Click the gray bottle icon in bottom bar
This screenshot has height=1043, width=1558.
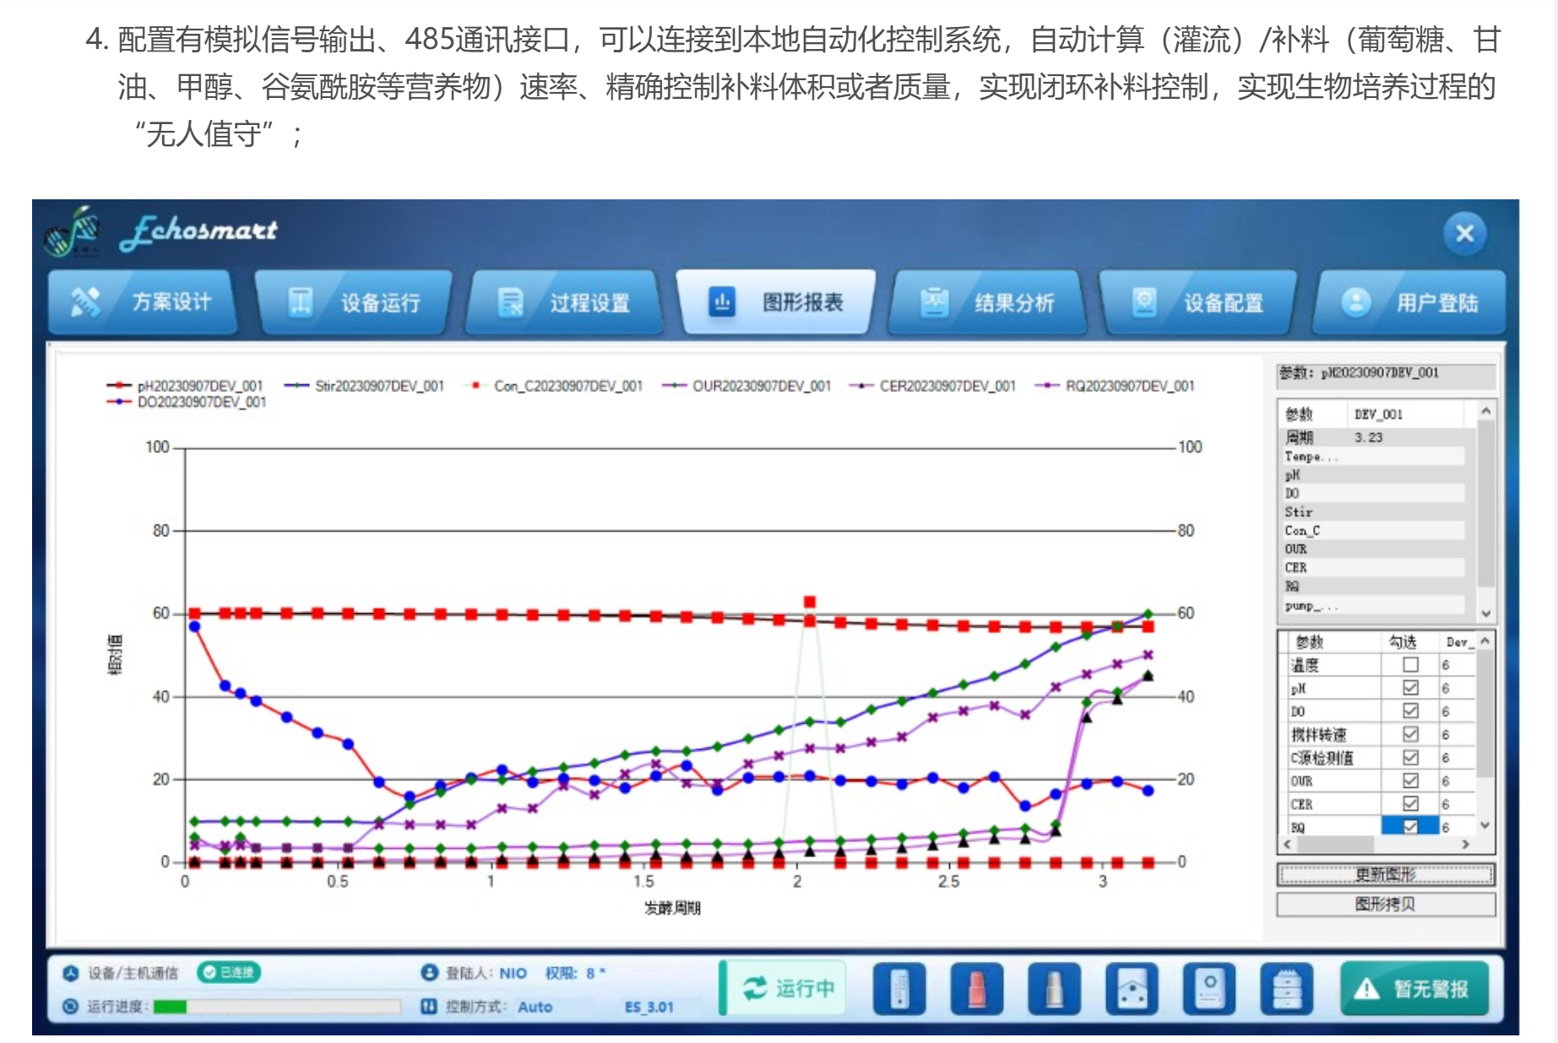coord(1054,988)
